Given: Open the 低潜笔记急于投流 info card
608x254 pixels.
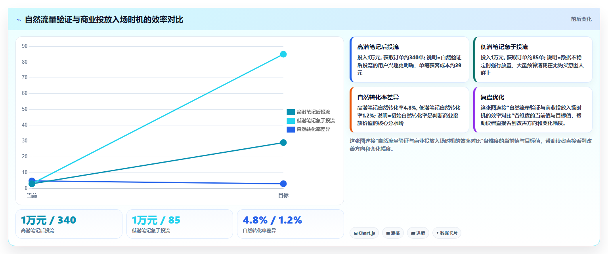Looking at the screenshot, I should [533, 59].
